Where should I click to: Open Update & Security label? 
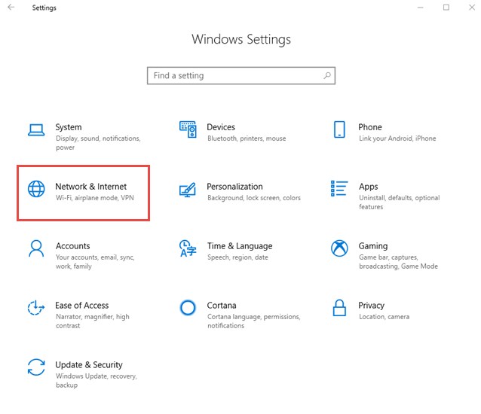pyautogui.click(x=89, y=365)
